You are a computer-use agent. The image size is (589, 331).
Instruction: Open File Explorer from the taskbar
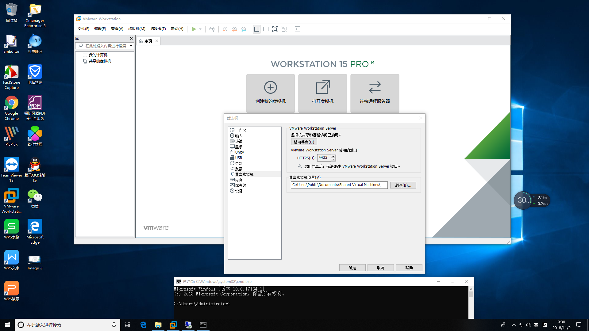pyautogui.click(x=158, y=325)
